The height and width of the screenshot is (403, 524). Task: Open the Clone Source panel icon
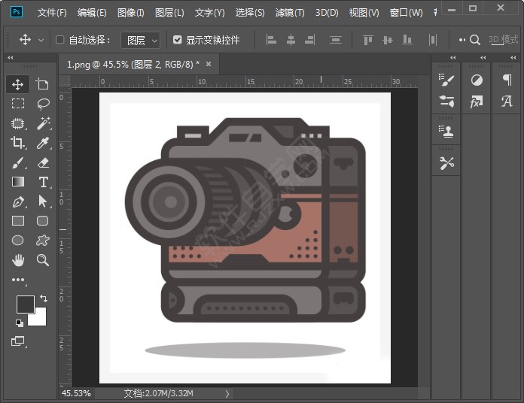[446, 130]
